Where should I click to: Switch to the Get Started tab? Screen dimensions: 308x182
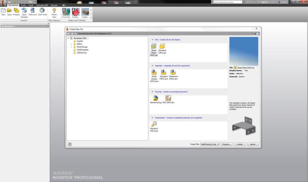point(13,5)
